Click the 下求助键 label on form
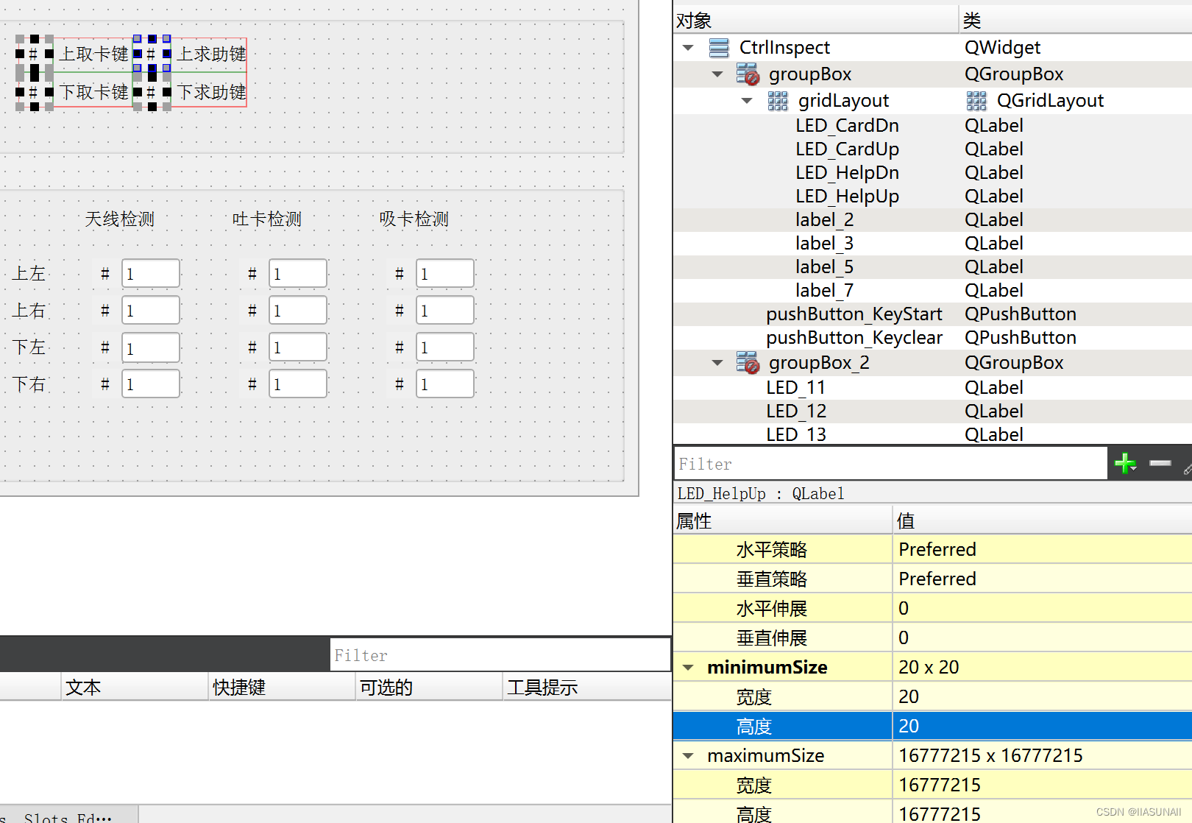 tap(212, 92)
